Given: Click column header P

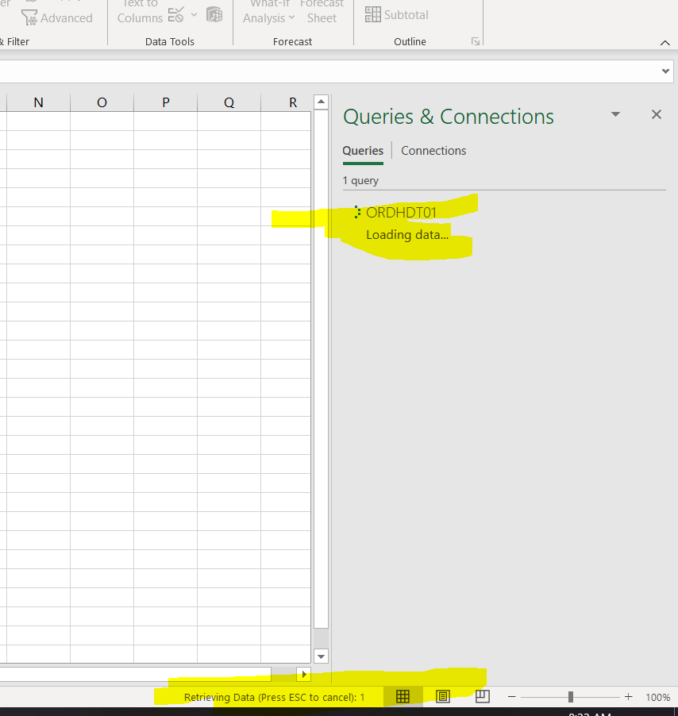Looking at the screenshot, I should pyautogui.click(x=165, y=102).
